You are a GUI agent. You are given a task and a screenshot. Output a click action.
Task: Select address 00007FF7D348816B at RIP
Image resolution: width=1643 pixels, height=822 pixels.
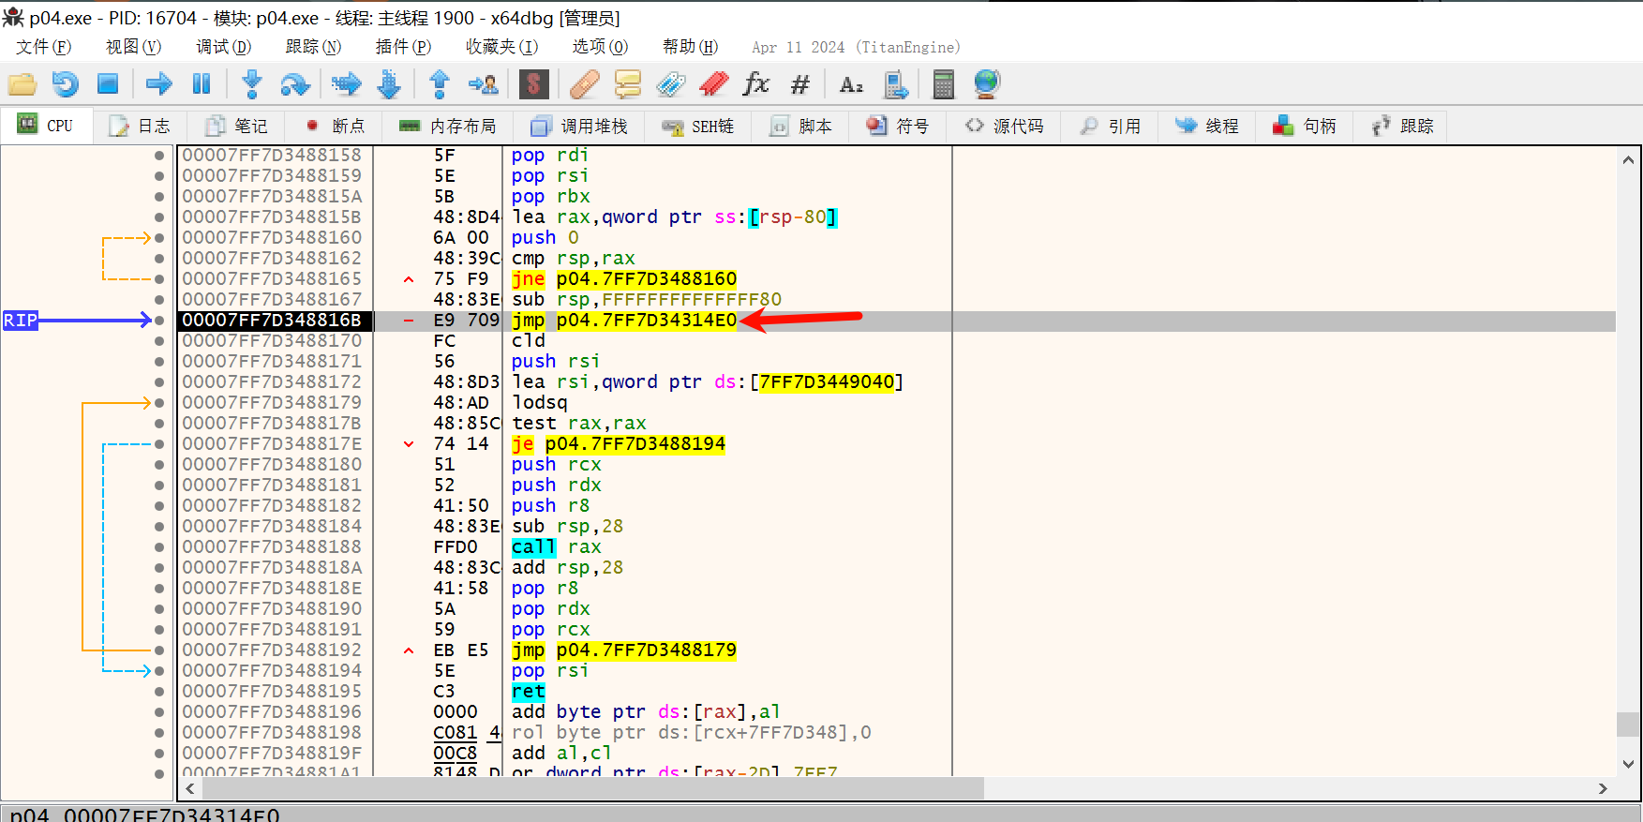tap(272, 321)
